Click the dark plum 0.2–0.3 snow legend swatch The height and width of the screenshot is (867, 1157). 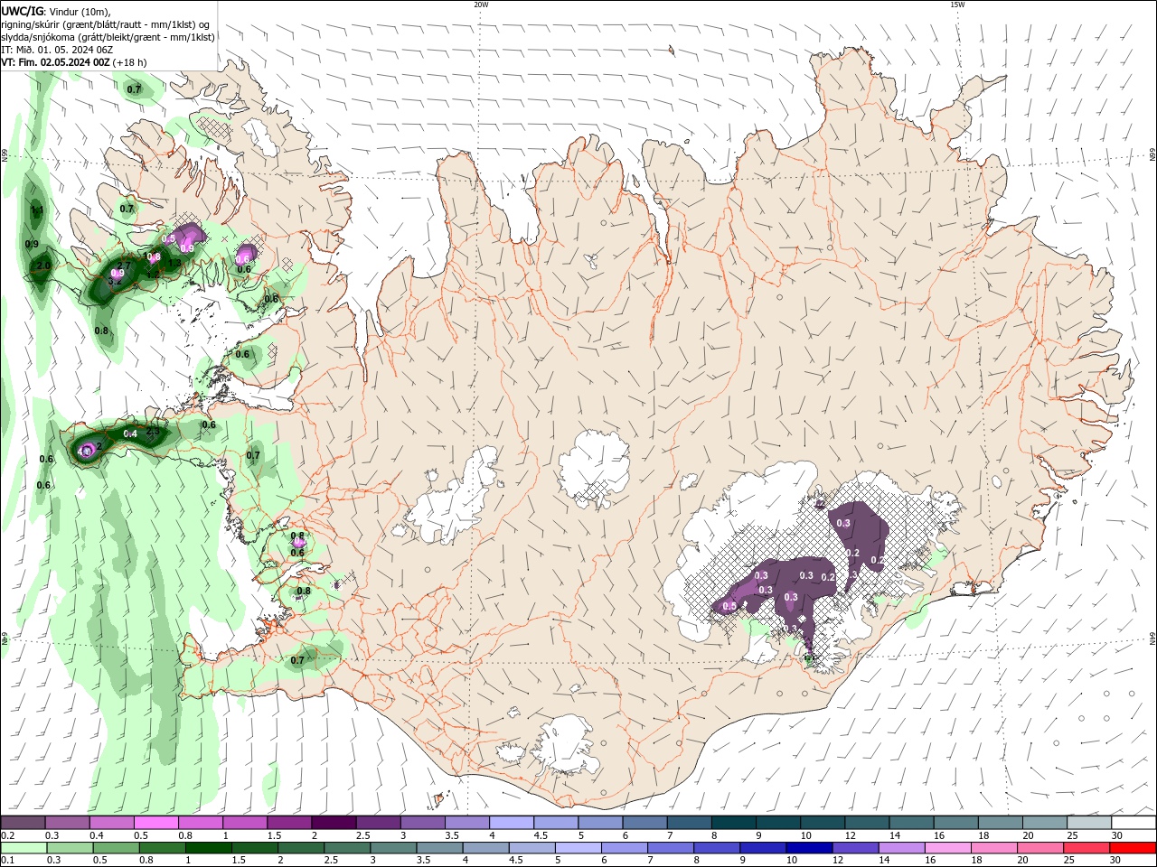pos(24,823)
